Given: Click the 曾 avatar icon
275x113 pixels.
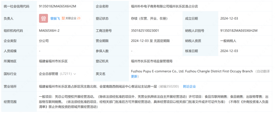Looking at the screenshot, I should [43, 18].
